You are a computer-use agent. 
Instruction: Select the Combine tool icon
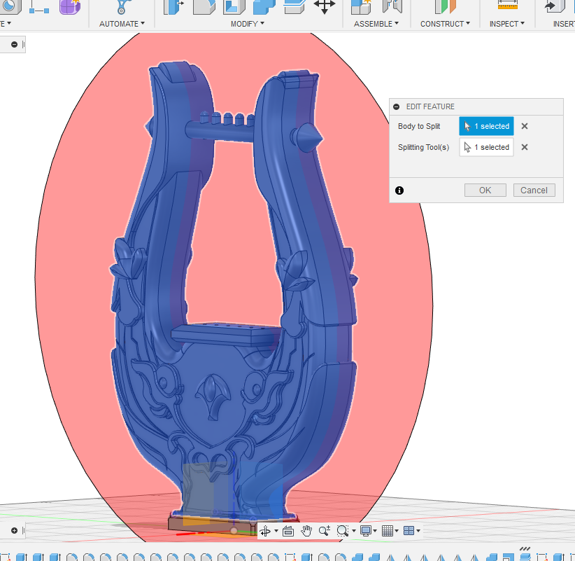(264, 6)
